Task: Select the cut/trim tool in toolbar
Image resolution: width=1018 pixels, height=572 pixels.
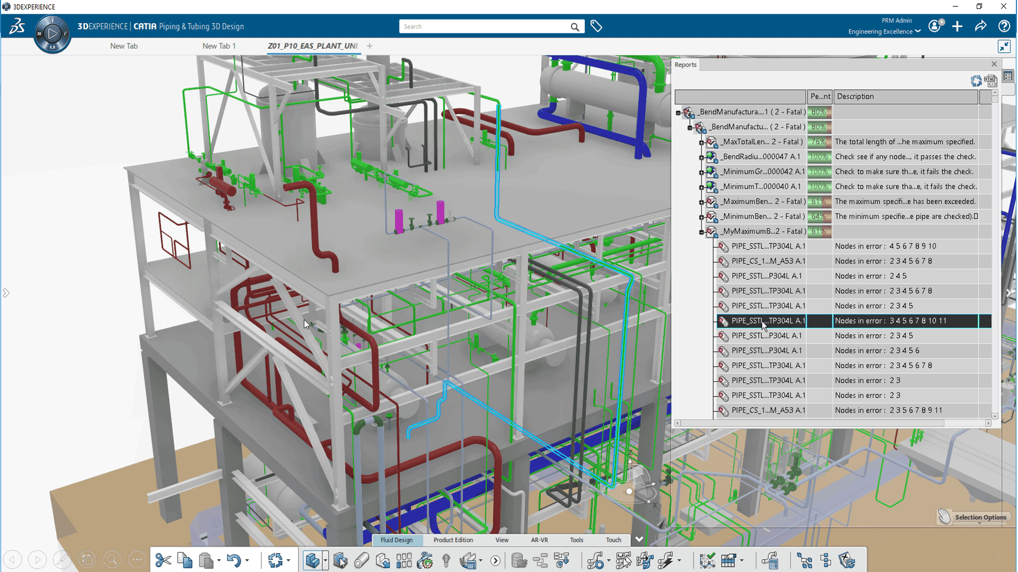Action: (163, 560)
